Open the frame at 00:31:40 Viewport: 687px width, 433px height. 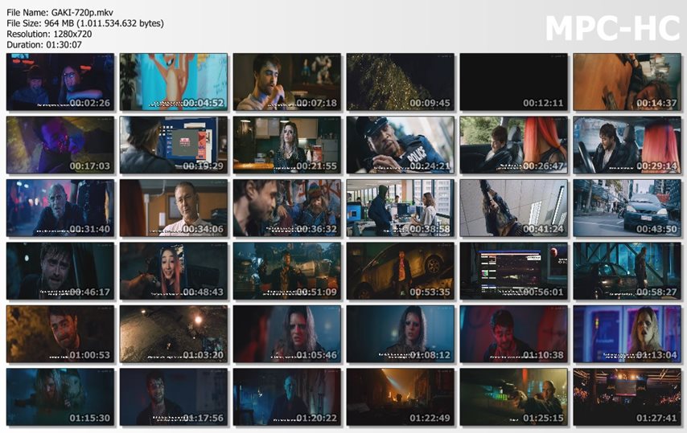(60, 208)
